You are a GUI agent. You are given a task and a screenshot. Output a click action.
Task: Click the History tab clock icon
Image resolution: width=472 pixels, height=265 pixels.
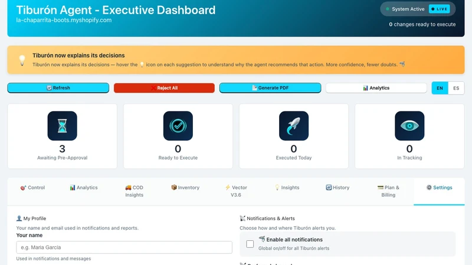coord(329,187)
